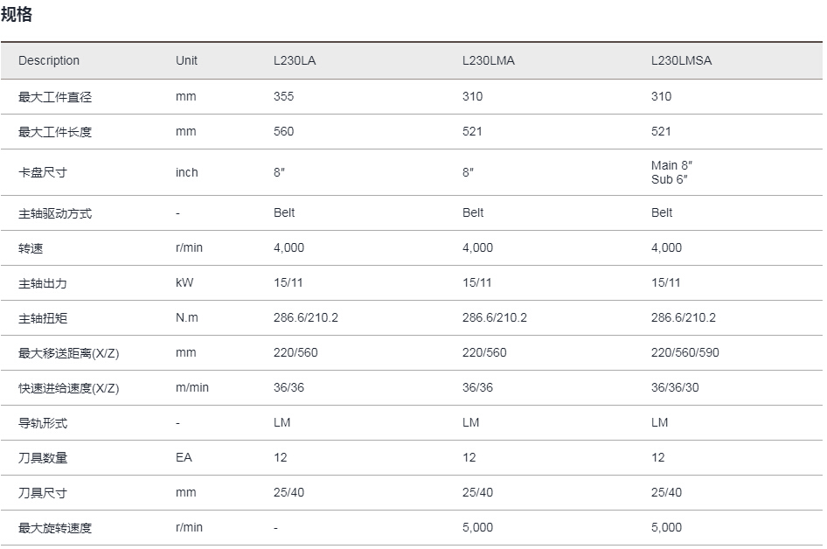
Task: Select the 最大旋转速度 row label
Action: (x=55, y=528)
